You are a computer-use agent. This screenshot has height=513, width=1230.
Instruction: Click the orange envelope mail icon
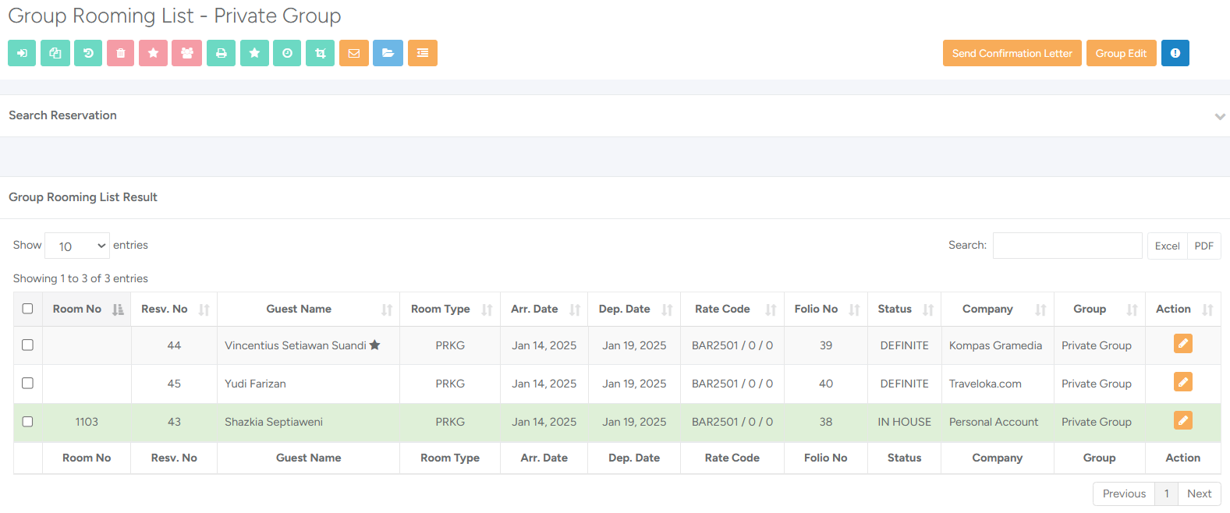(354, 53)
